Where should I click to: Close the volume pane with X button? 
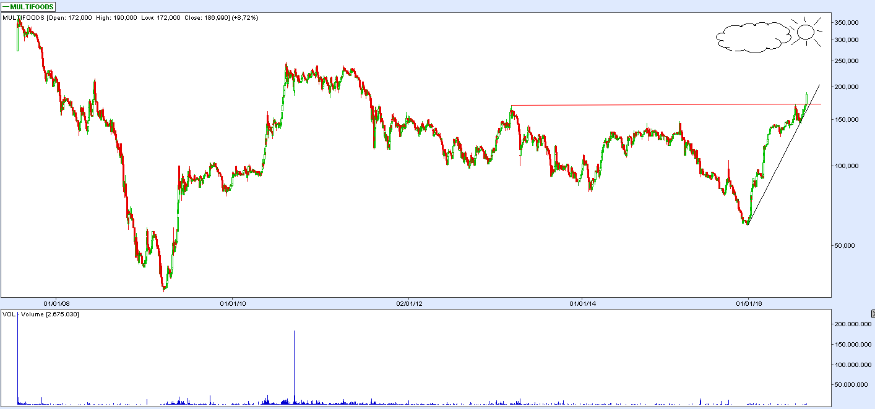tap(872, 314)
